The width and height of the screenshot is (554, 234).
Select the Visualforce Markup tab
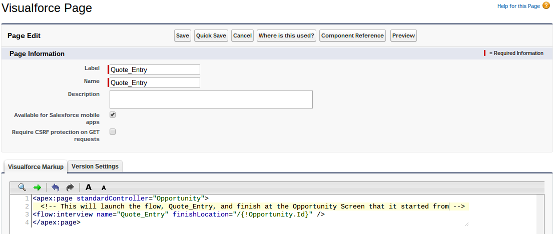pos(36,166)
